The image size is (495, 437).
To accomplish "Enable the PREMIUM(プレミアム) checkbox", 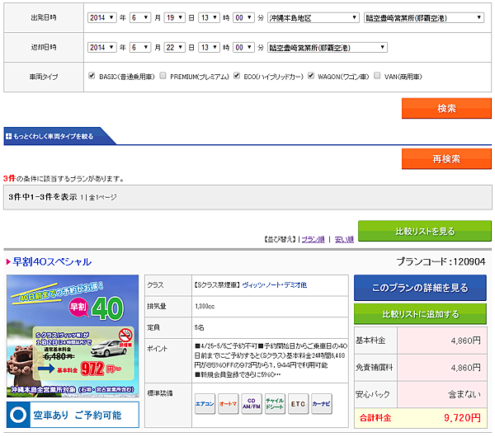I will click(163, 75).
